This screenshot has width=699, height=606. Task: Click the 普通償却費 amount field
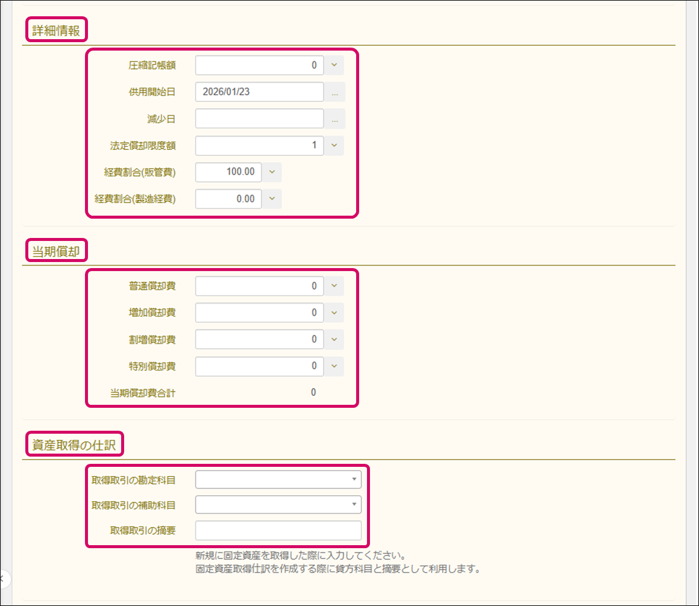[259, 286]
